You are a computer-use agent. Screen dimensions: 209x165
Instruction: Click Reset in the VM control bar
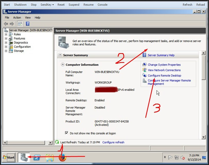click(61, 5)
